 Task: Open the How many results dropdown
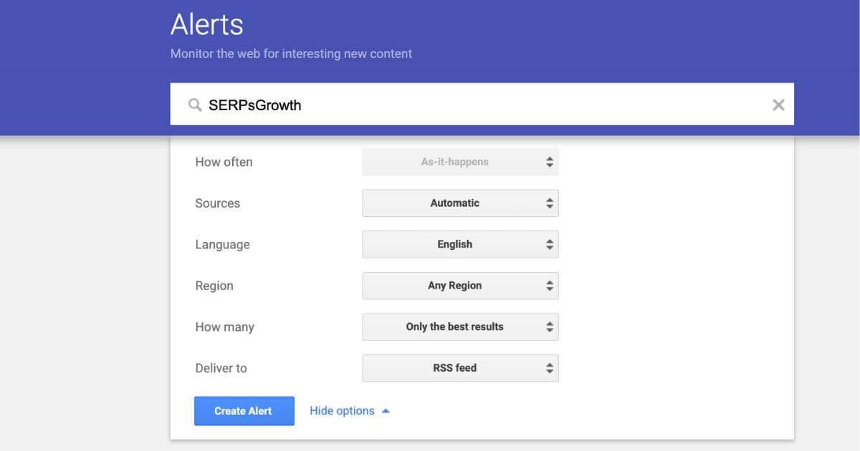point(460,326)
